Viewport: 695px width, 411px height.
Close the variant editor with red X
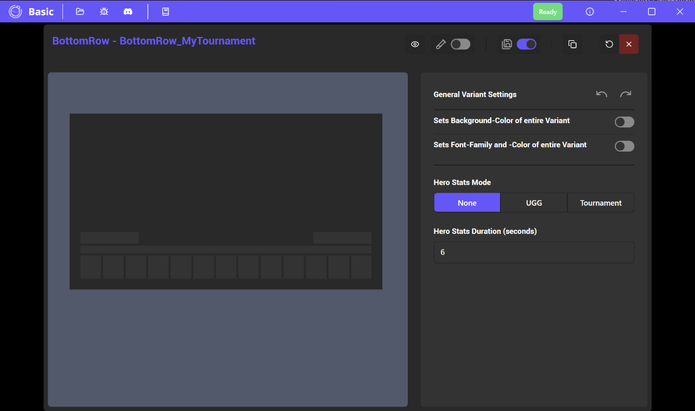[x=629, y=45]
